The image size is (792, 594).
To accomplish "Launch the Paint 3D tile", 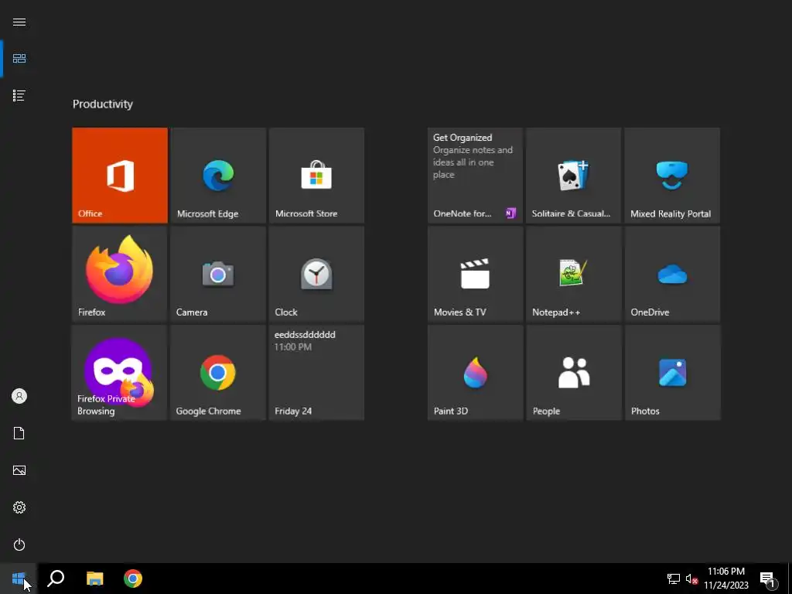I will pyautogui.click(x=476, y=372).
